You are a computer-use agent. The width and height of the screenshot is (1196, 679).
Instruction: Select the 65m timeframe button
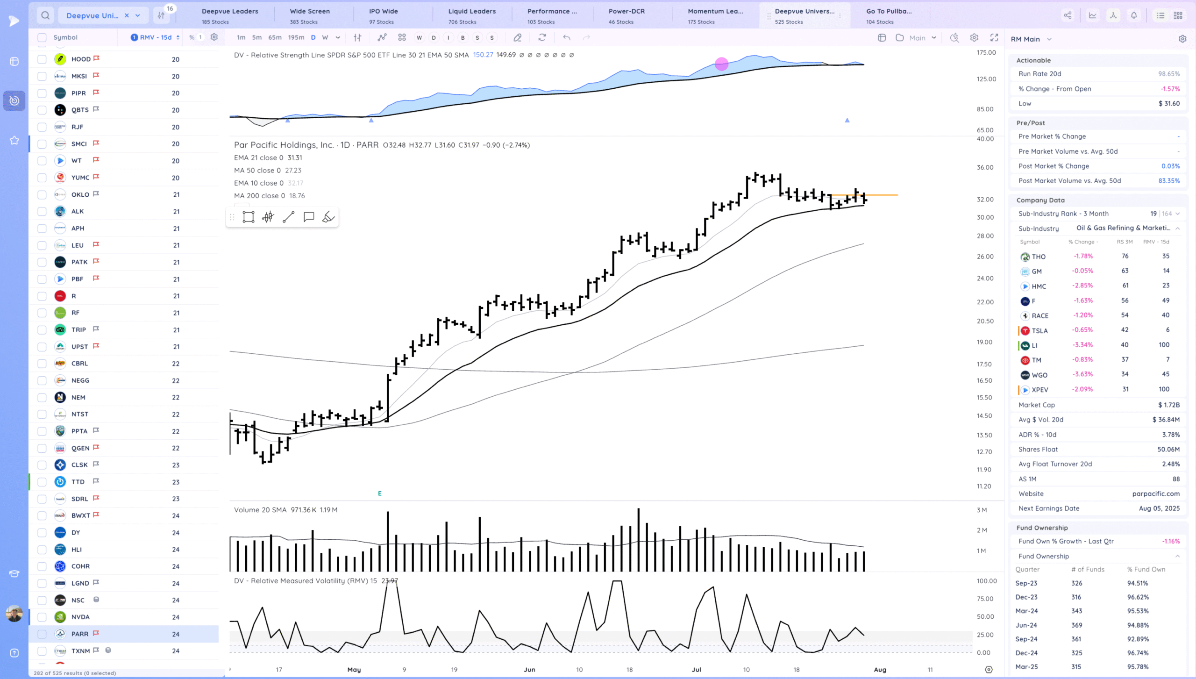click(x=275, y=38)
